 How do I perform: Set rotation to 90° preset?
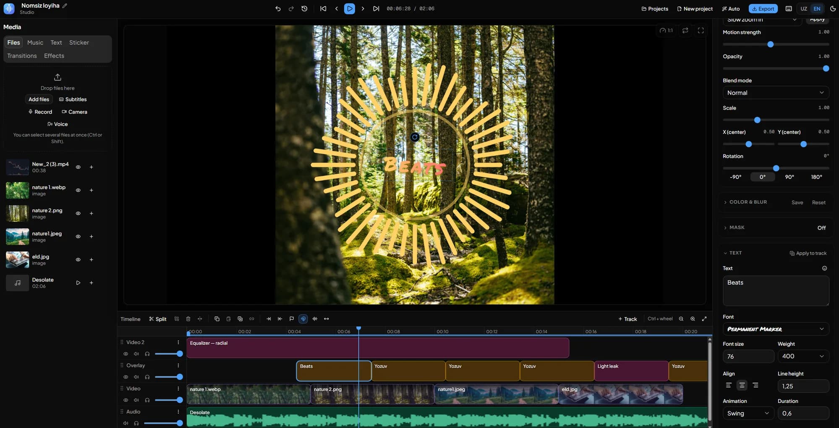coord(789,177)
